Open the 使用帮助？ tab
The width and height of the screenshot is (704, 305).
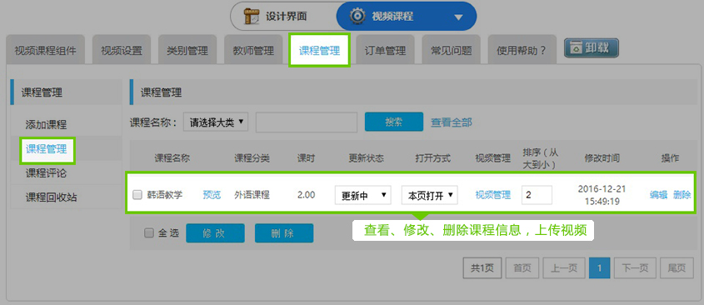tap(522, 50)
